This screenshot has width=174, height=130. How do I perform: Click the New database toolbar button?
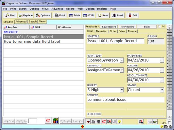point(103,15)
